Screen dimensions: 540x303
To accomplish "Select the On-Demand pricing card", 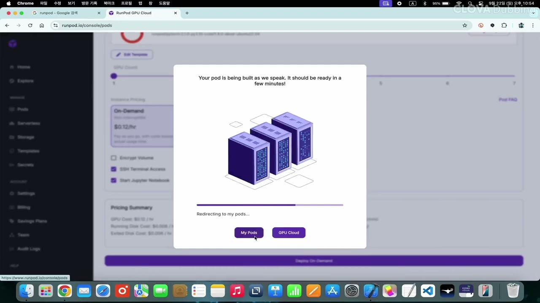I will (142, 126).
